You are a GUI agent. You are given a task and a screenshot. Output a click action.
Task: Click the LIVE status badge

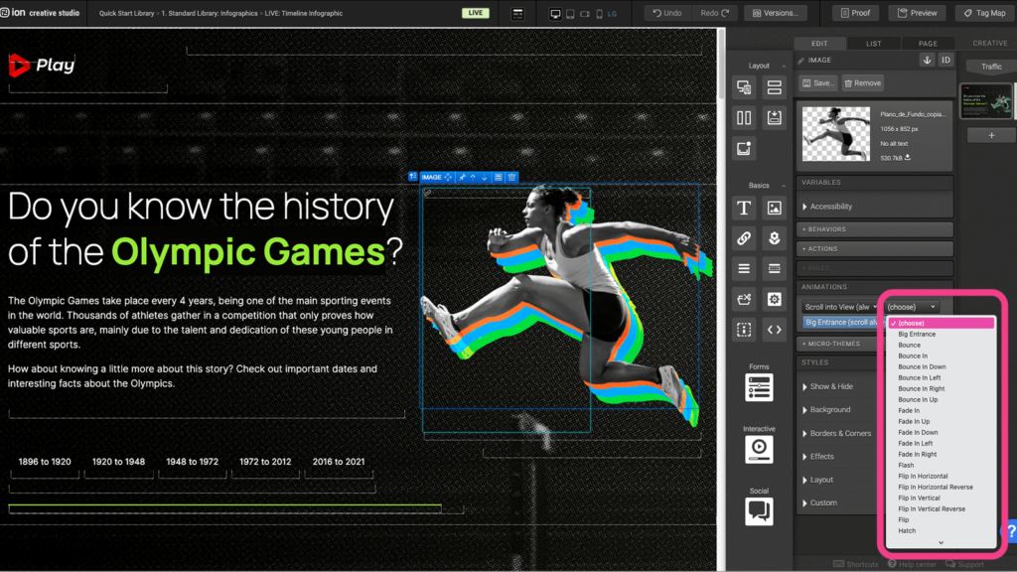pyautogui.click(x=476, y=13)
